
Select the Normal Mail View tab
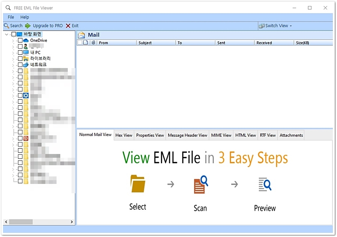click(x=95, y=135)
